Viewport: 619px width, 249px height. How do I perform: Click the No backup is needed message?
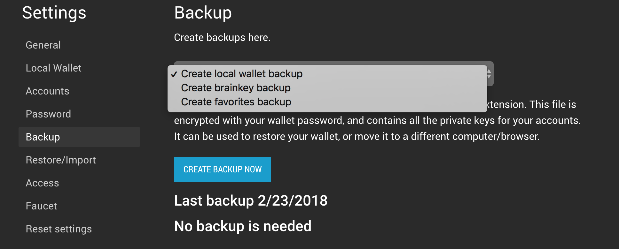coord(243,226)
